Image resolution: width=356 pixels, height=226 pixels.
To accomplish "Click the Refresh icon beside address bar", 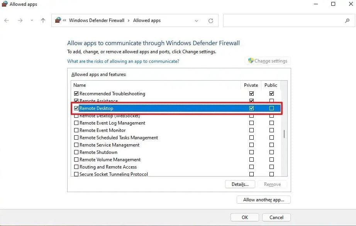I will (210, 21).
